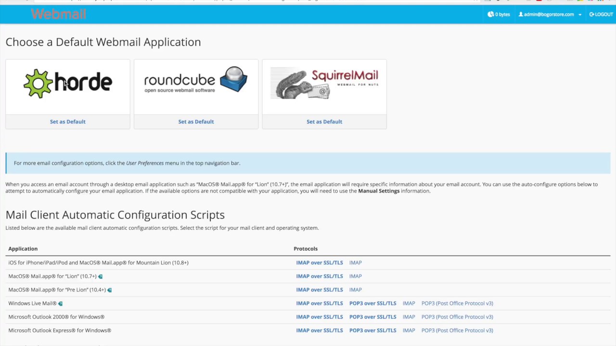Screen dimensions: 616x346
Task: Open IMAP over SSL/TLS for iOS Mountain Lion row
Action: (320, 263)
